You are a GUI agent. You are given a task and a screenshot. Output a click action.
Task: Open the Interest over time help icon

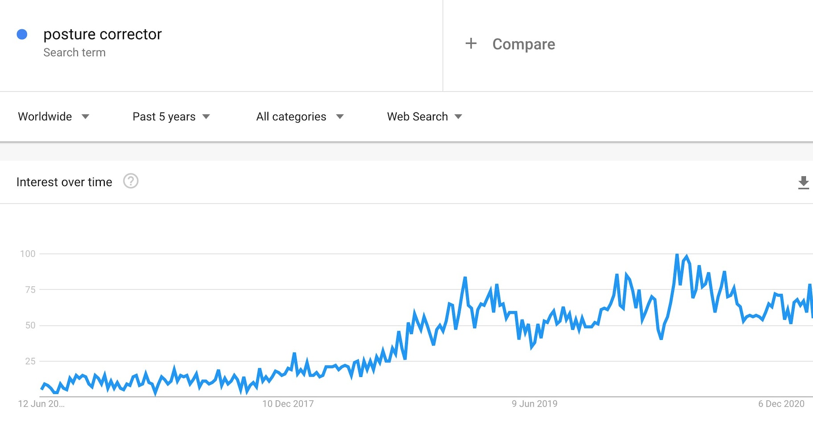click(x=131, y=181)
